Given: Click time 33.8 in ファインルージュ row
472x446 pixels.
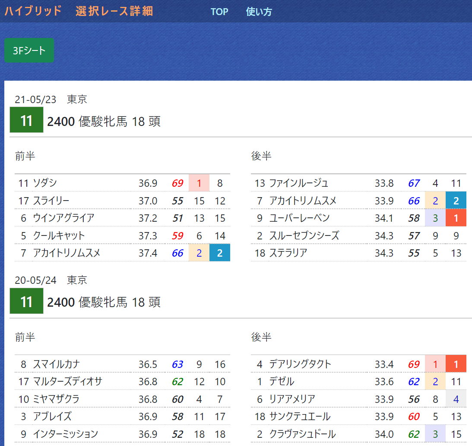Looking at the screenshot, I should [x=384, y=183].
